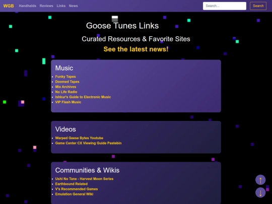Visit the Mix Archives link
Viewport: 272px width, 204px height.
65,87
